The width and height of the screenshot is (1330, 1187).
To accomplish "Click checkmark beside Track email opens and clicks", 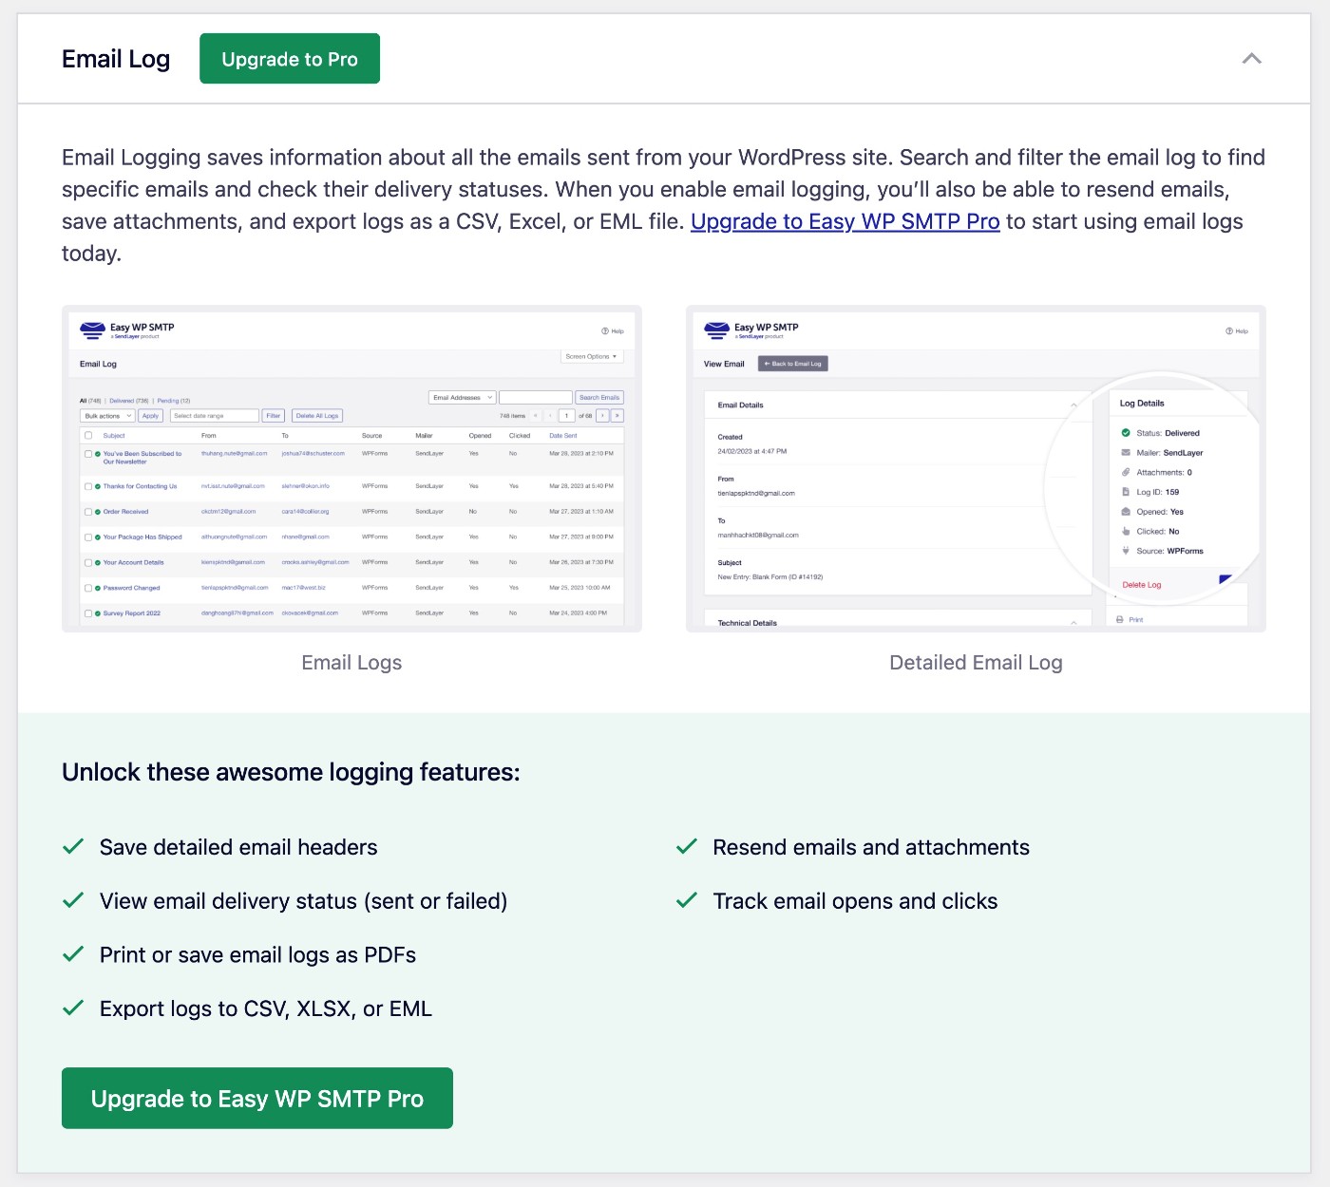I will tap(687, 900).
